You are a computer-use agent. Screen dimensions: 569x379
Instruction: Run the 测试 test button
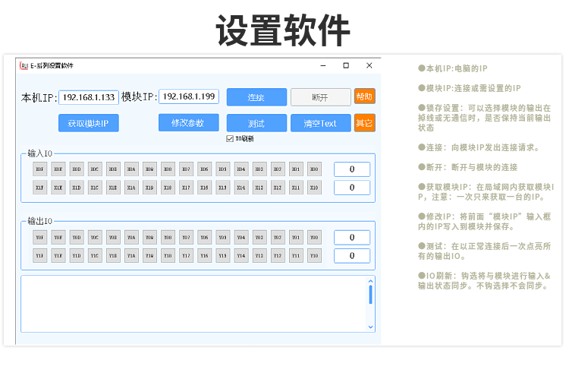coord(256,123)
